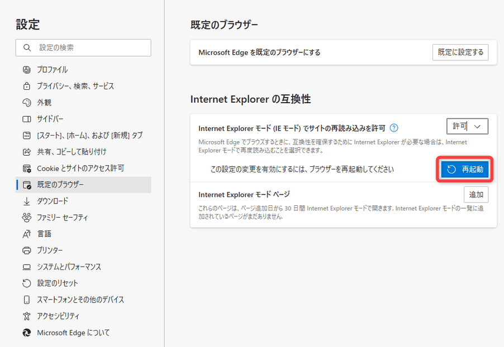Select 言語 settings page

[x=83, y=234]
